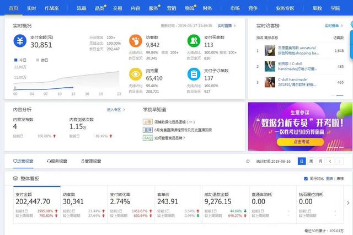Select the 成功退款金额 card
The width and height of the screenshot is (353, 235).
tap(226, 205)
